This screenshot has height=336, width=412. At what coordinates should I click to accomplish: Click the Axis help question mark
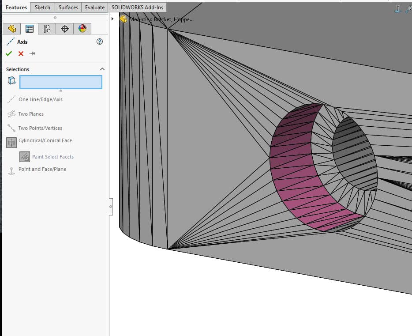[x=100, y=42]
